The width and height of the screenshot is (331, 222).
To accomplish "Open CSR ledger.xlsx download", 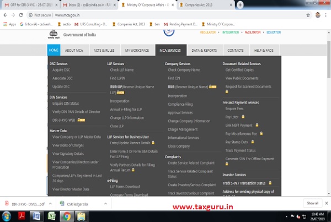I will [x=77, y=204].
